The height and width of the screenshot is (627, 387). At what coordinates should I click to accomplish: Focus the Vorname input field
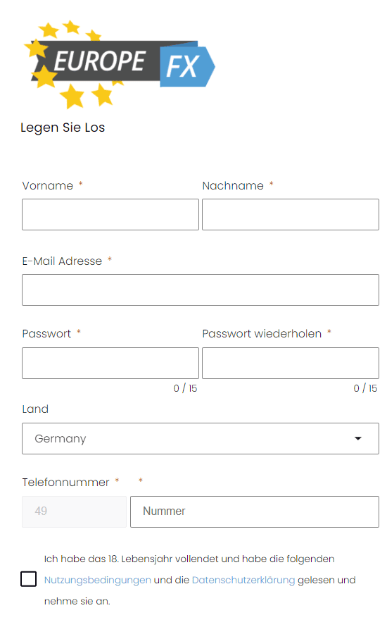(x=110, y=214)
